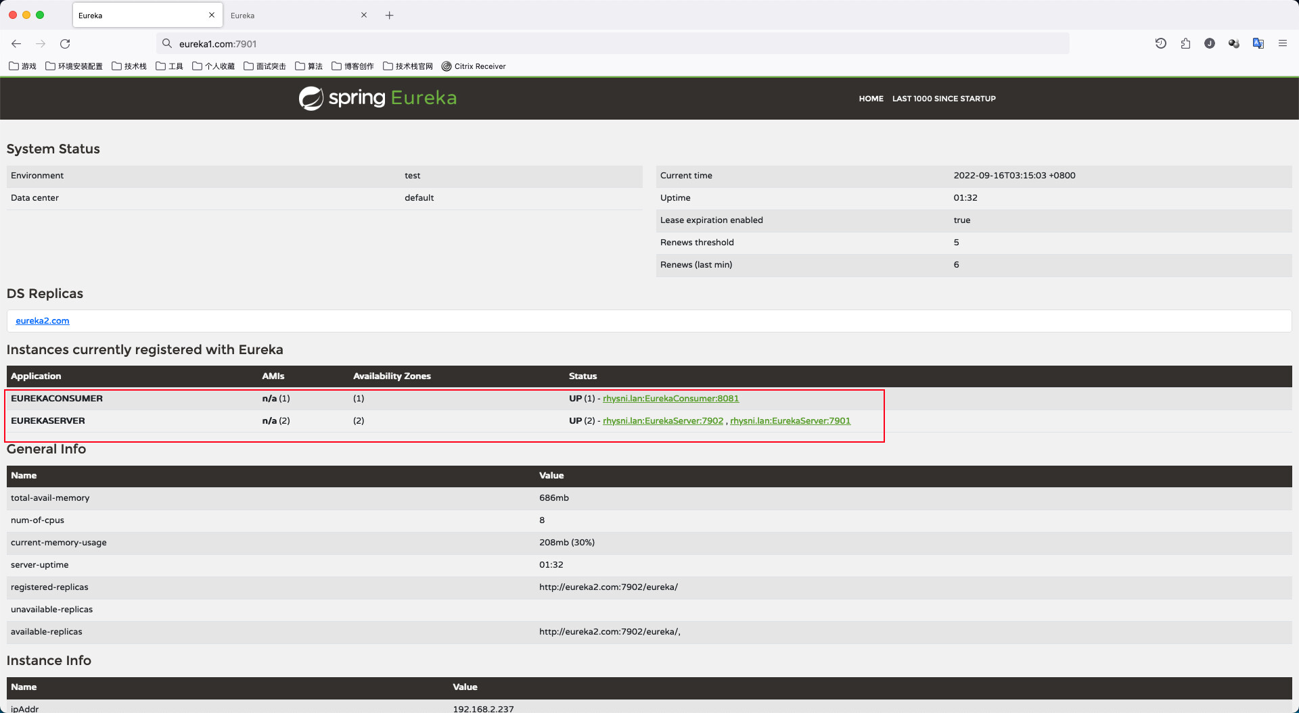Open the extensions puzzle icon
This screenshot has width=1299, height=713.
1185,43
